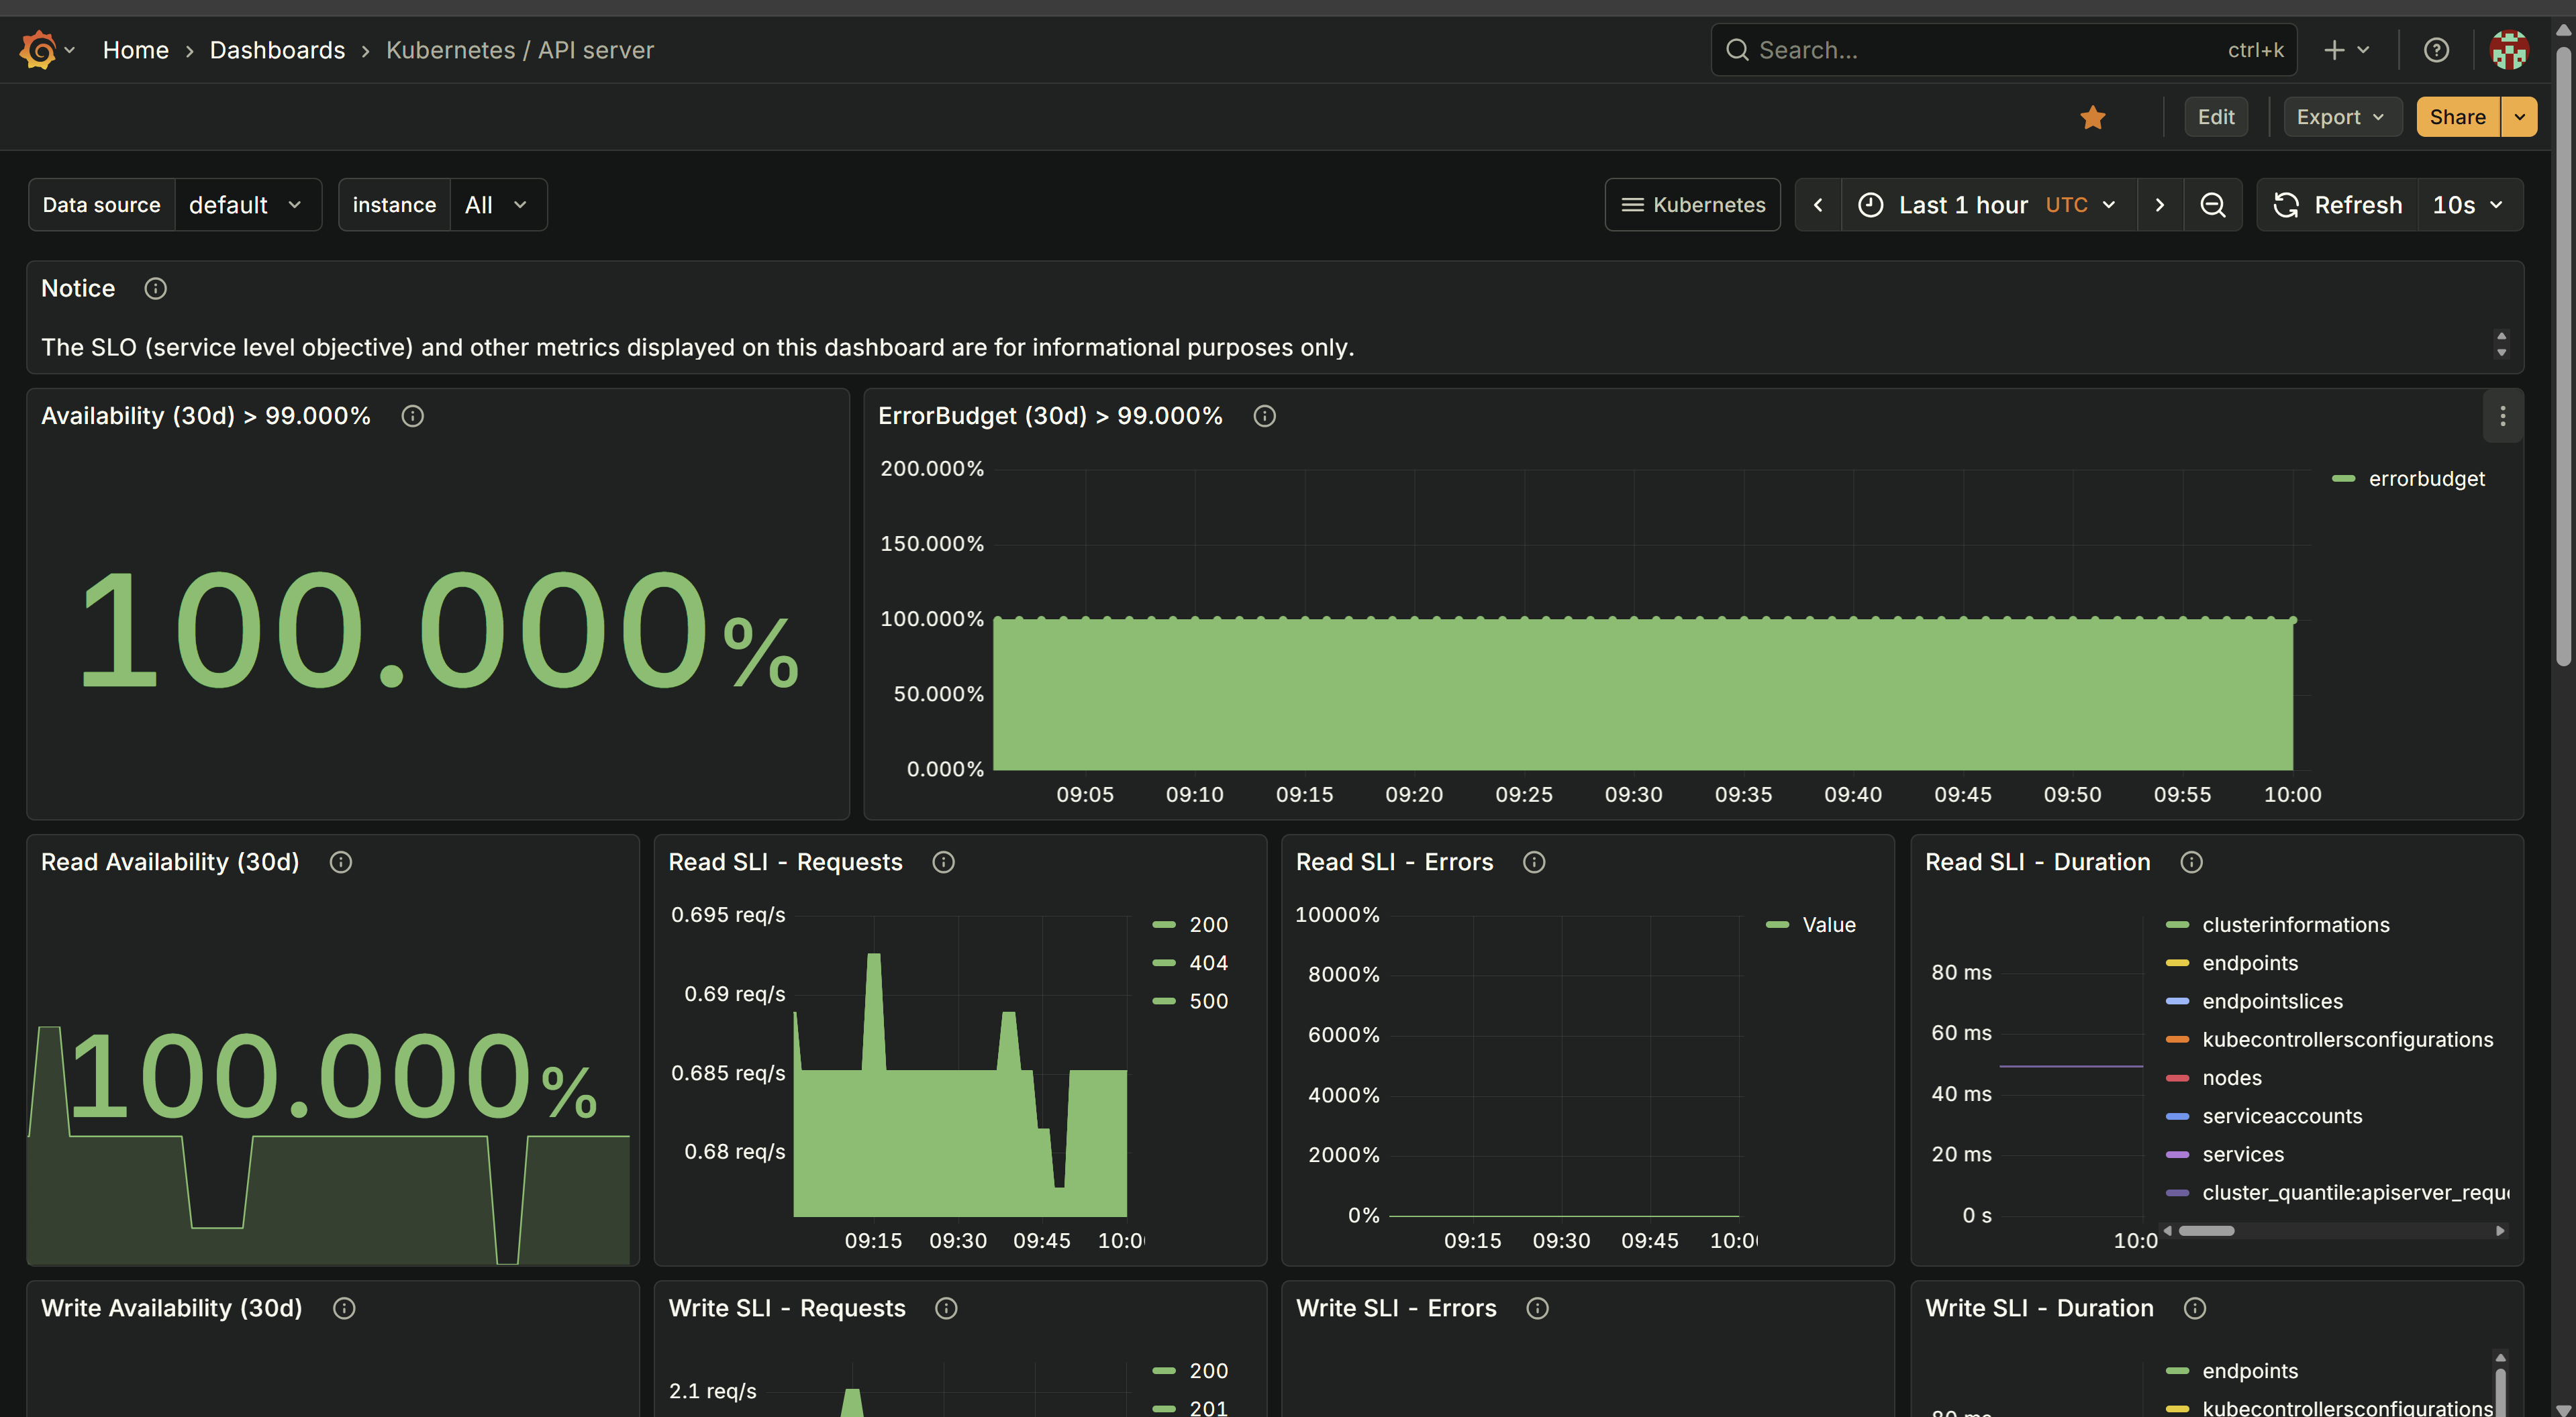Click the Write SLI - Errors panel title

pos(1396,1308)
